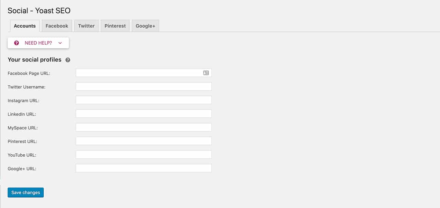
Task: Click the contact card icon in Facebook field
Action: point(206,73)
